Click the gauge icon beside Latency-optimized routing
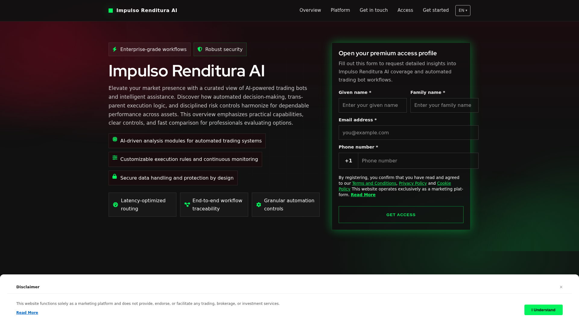Image resolution: width=579 pixels, height=326 pixels. 115,205
